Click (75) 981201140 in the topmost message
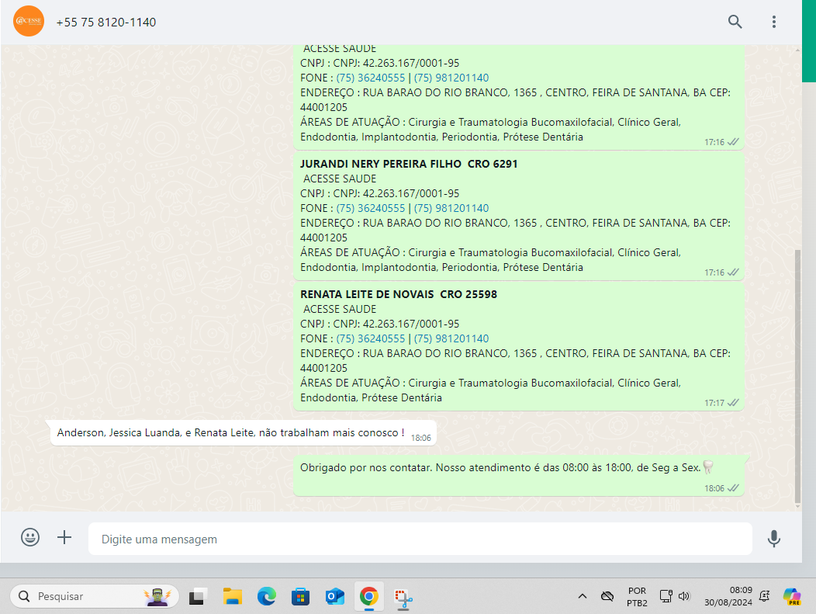Screen dimensions: 816x614 tap(451, 78)
